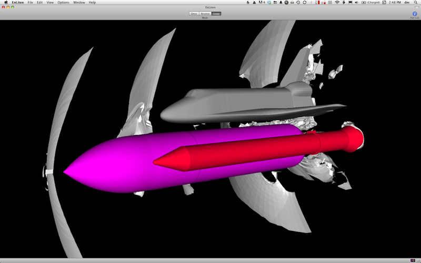
Task: Open the Part List info icon
Action: click(x=415, y=14)
